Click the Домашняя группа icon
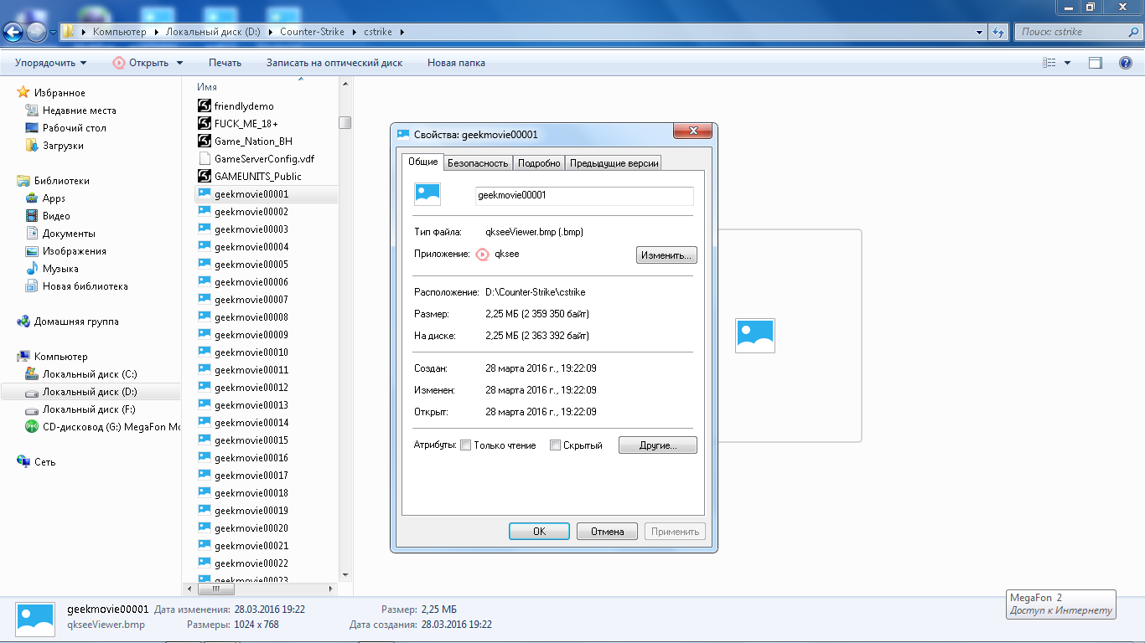This screenshot has width=1145, height=643. click(x=23, y=321)
